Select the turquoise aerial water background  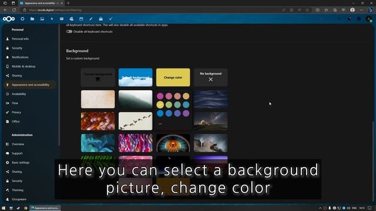tap(98, 143)
